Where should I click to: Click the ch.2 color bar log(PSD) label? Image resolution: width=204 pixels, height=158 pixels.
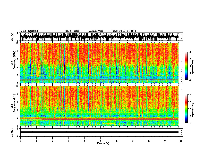click(193, 109)
